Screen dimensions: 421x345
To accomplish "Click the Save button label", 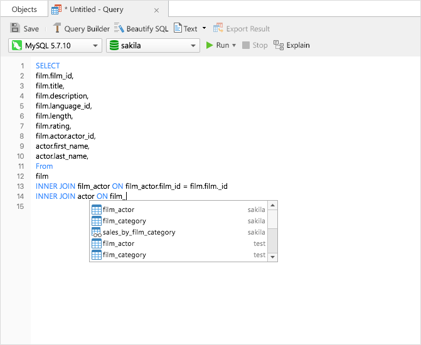I will [x=31, y=29].
